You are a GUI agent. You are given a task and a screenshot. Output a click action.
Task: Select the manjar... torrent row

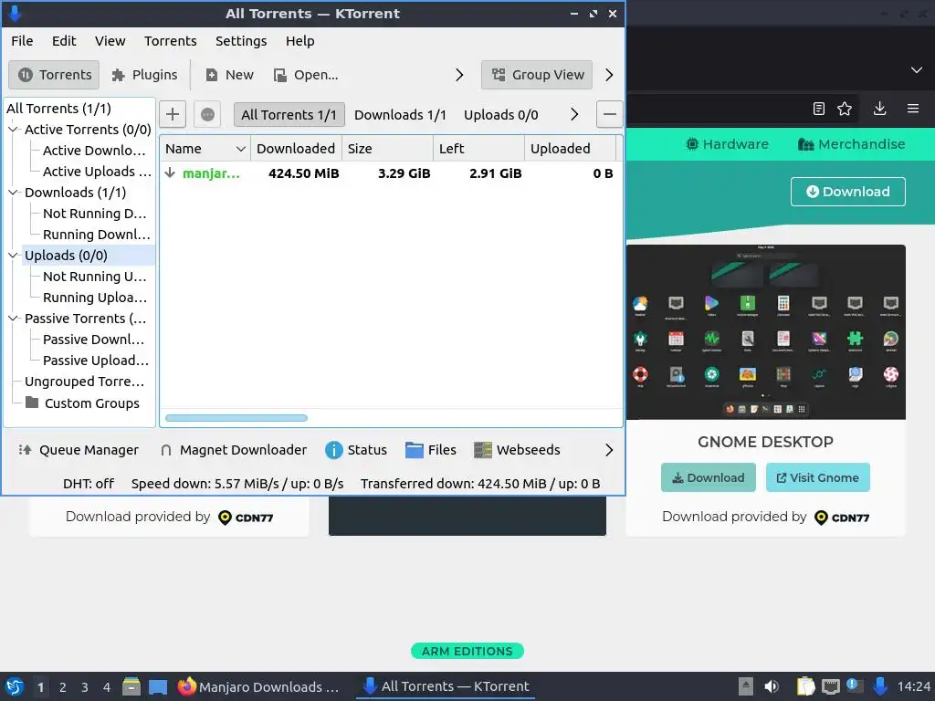391,173
